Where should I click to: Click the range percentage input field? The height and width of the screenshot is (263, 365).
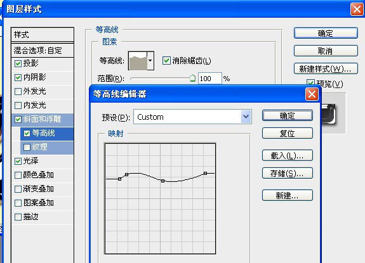209,79
